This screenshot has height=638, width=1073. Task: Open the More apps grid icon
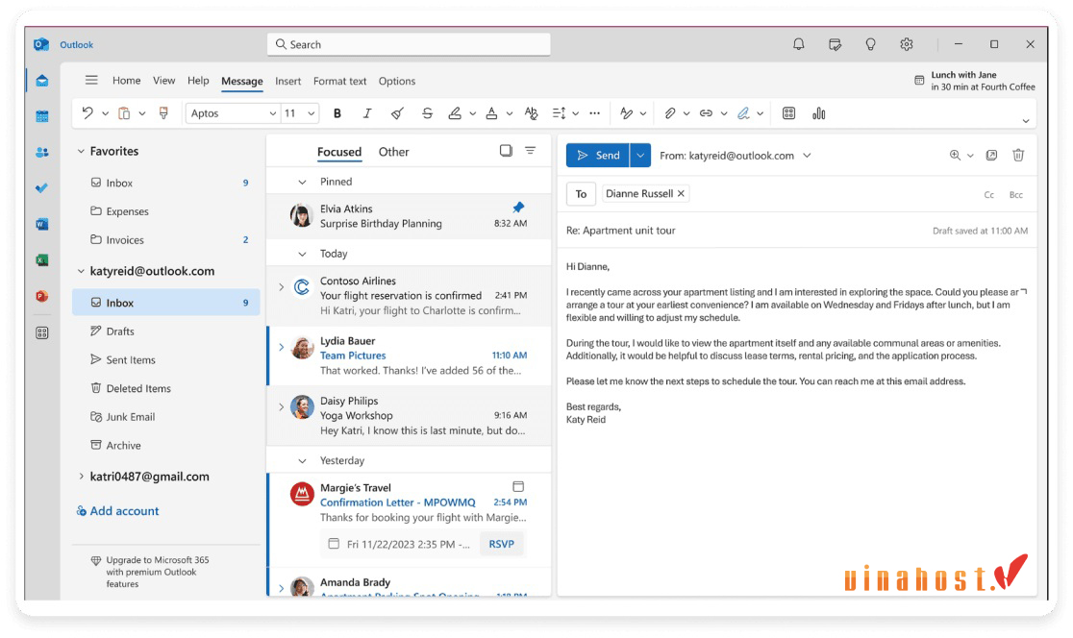pos(41,332)
